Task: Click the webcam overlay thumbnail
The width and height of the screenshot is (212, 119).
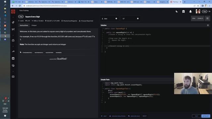Action: click(193, 84)
